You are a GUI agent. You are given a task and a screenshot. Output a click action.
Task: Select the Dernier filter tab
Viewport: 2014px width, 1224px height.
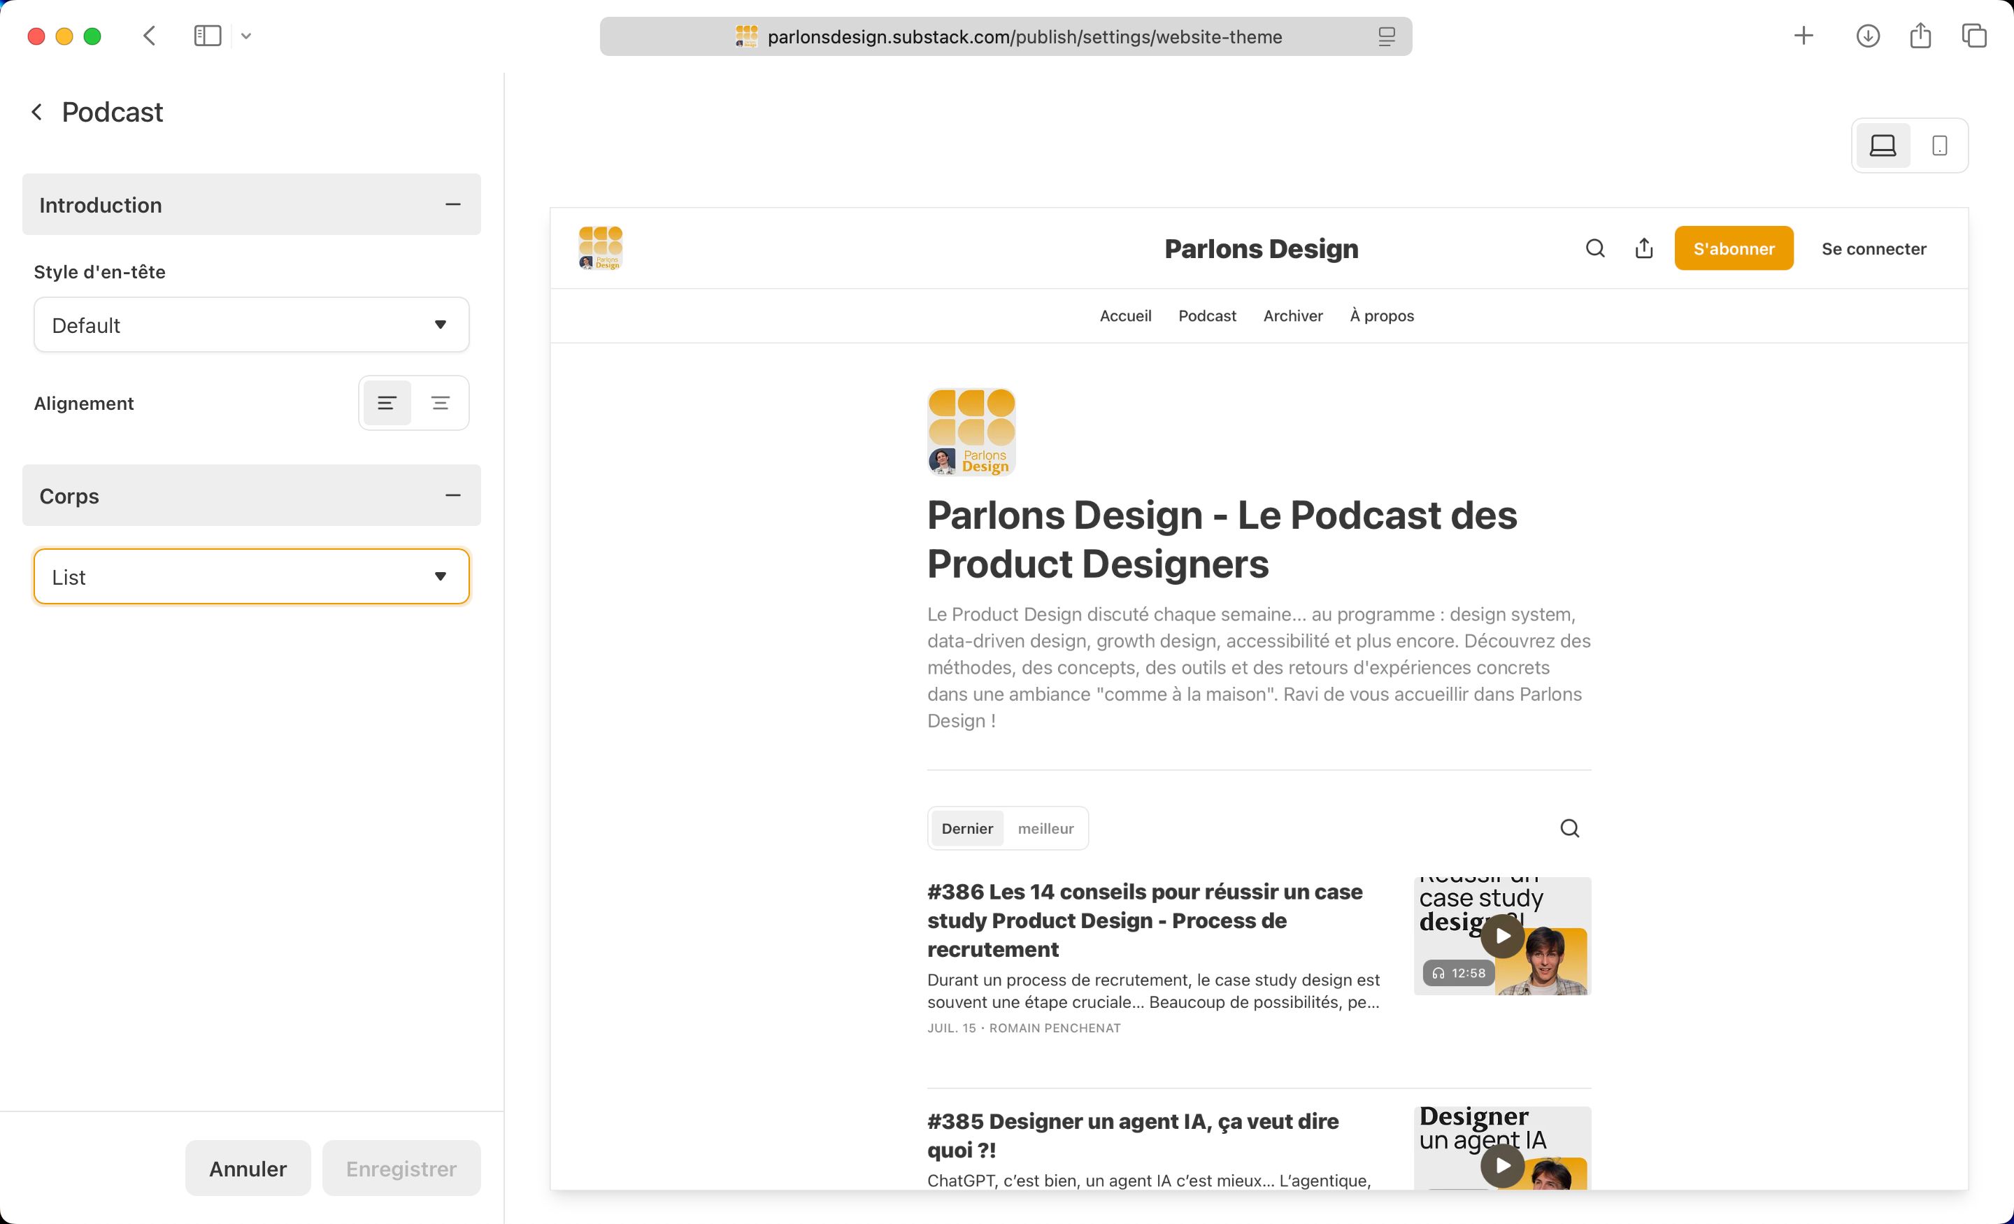tap(967, 828)
